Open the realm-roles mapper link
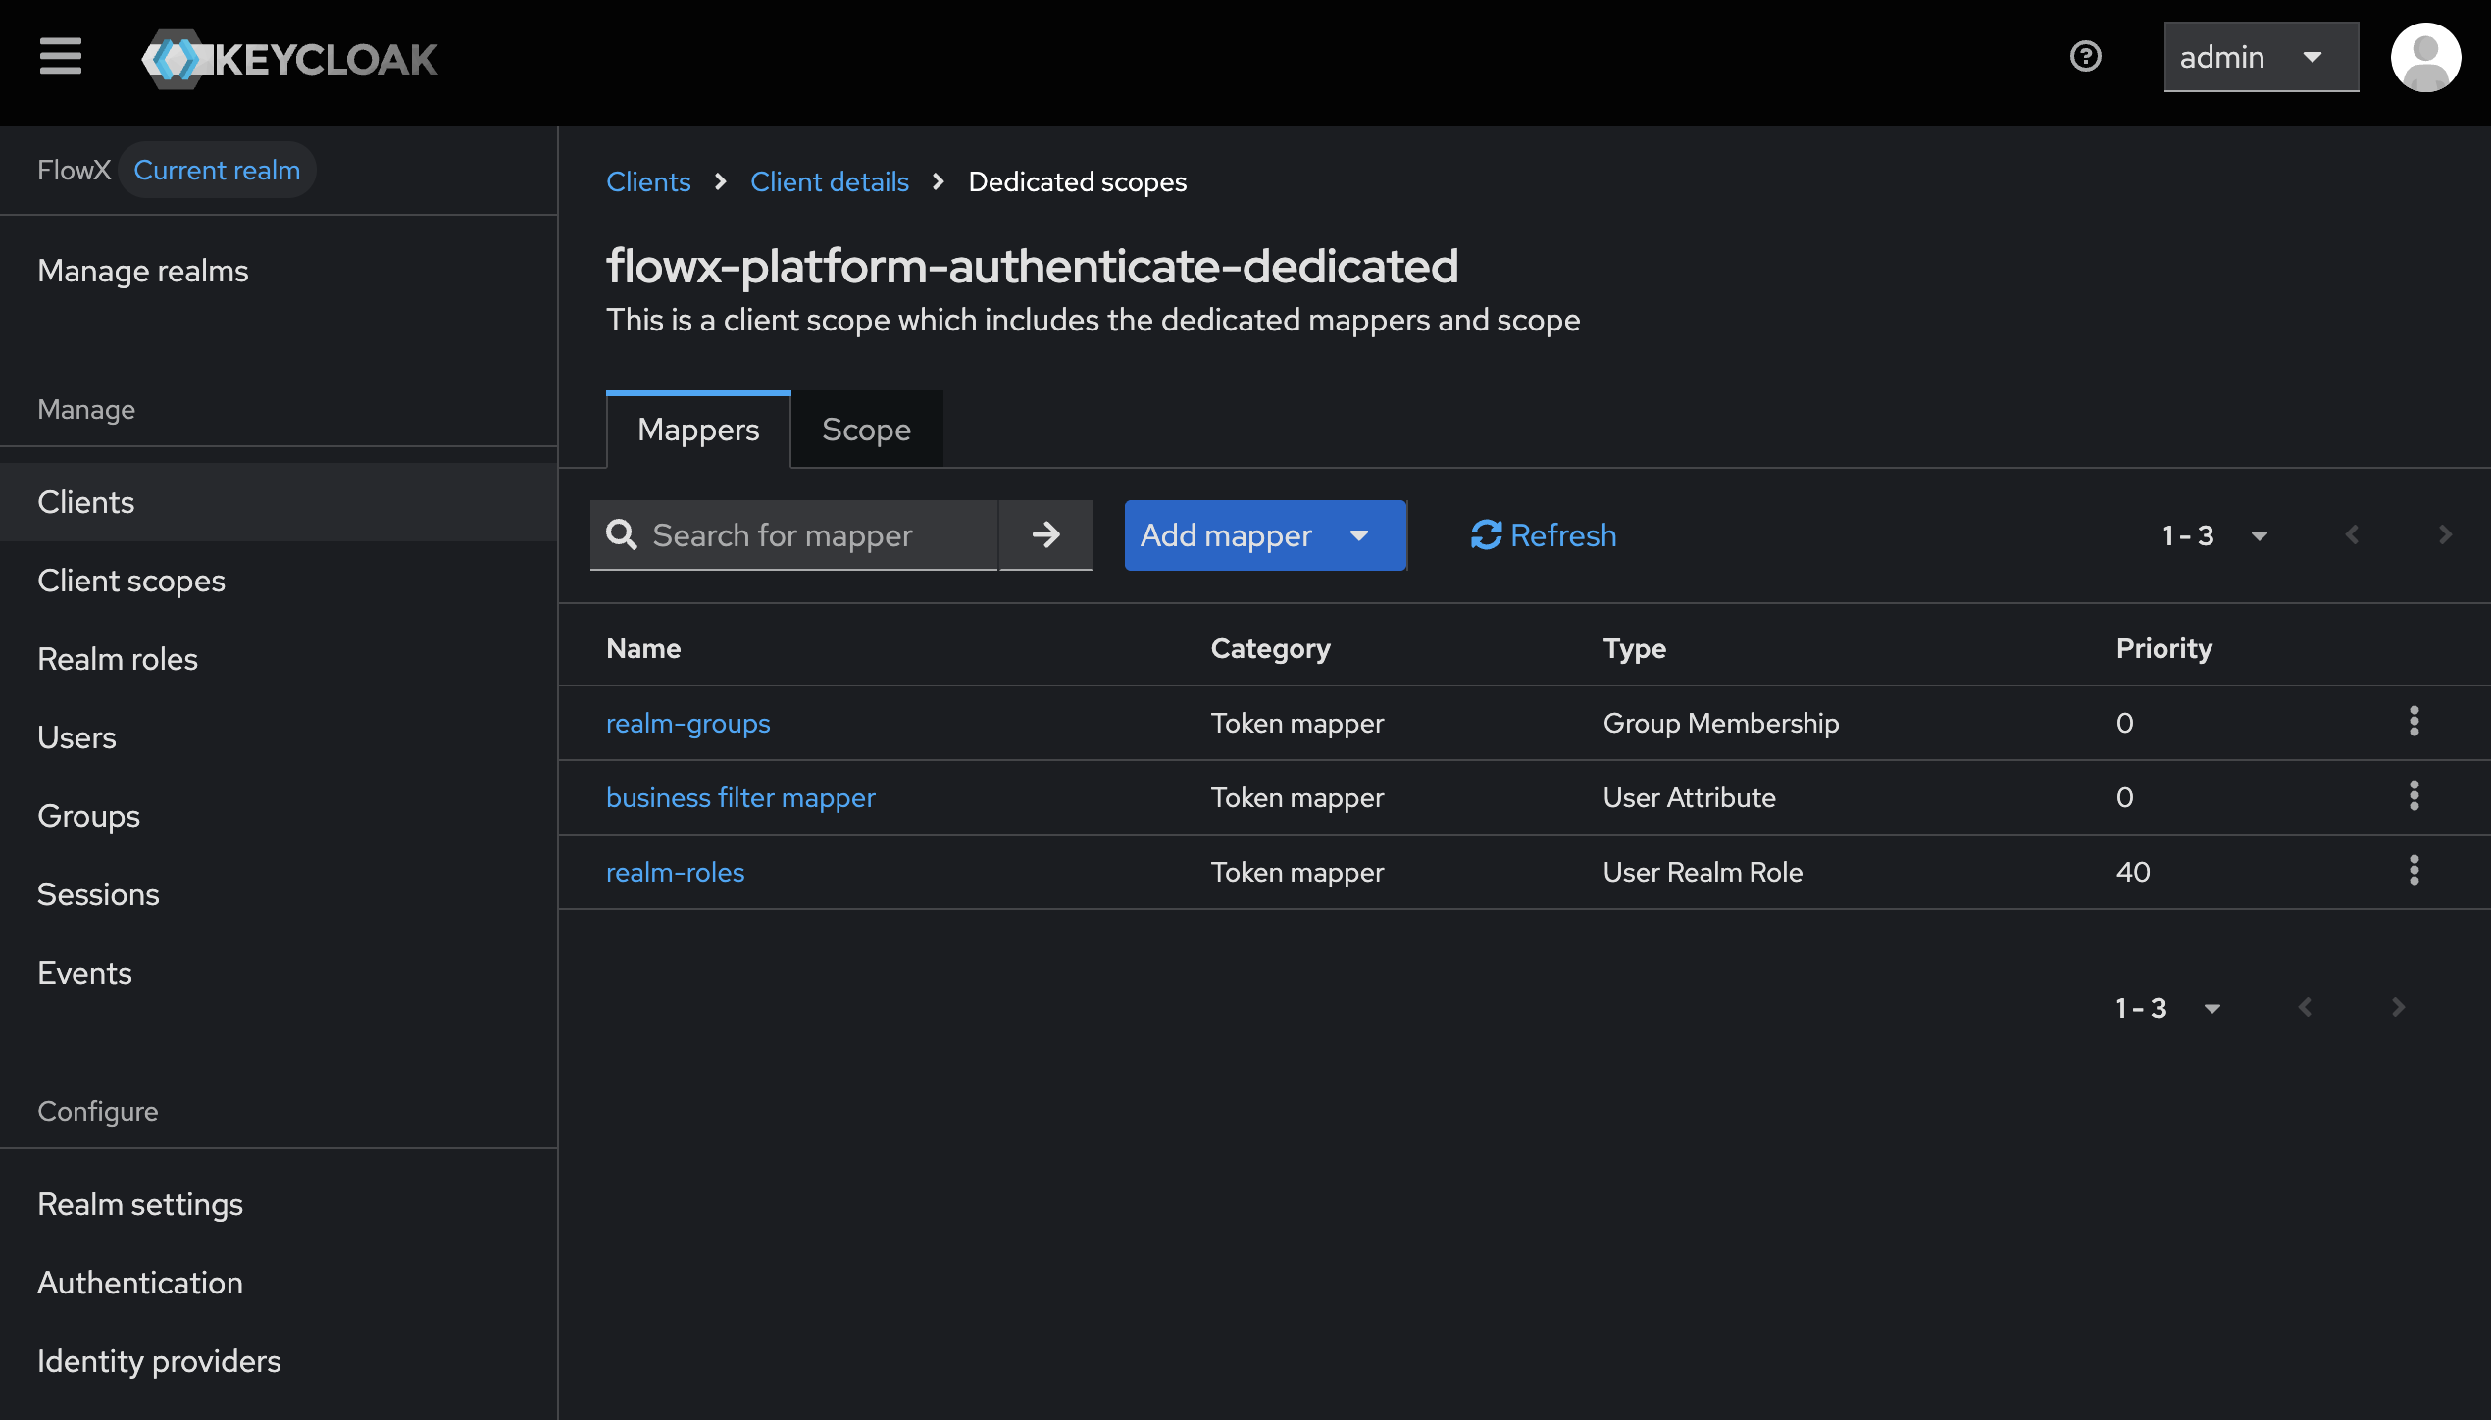Screen dimensions: 2491x1420 (675, 872)
